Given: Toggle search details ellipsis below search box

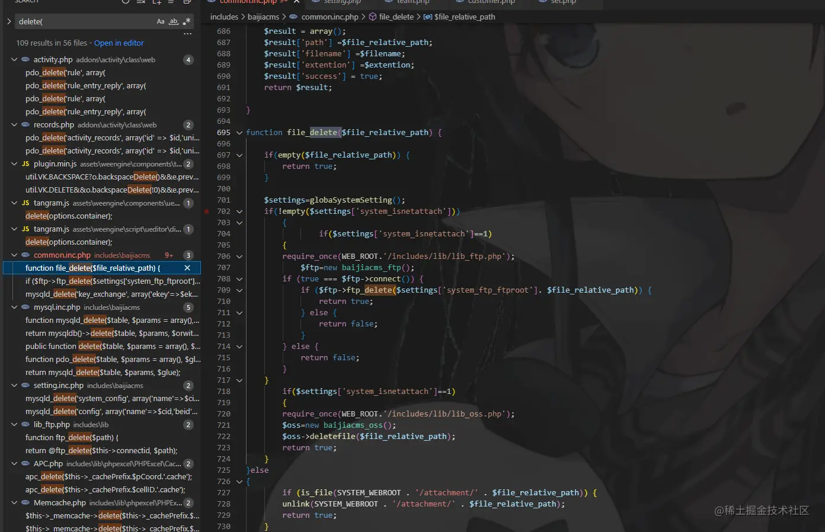Looking at the screenshot, I should [187, 34].
